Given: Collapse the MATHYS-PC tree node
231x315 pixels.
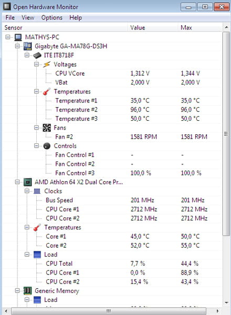Looking at the screenshot, I should coord(8,37).
